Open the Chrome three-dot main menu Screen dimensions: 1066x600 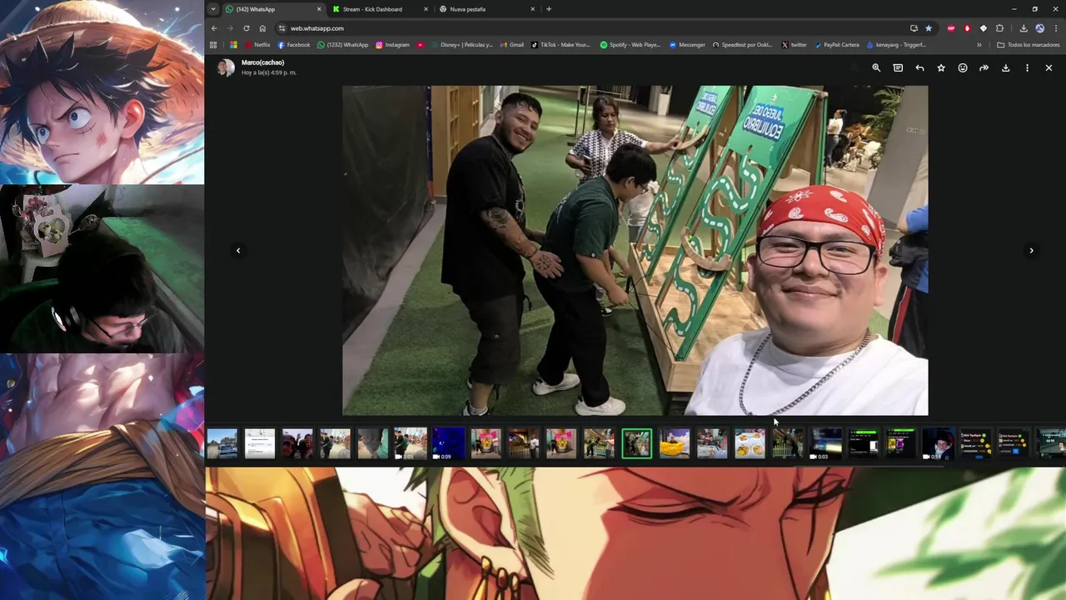[1055, 28]
